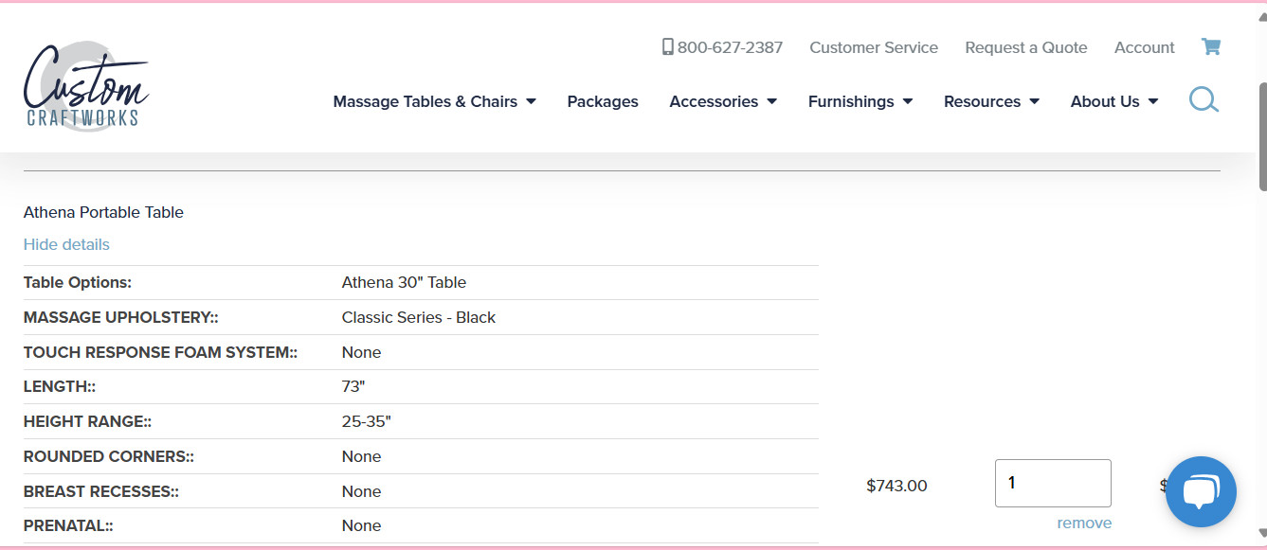Open Customer Service link
1267x550 pixels.
click(873, 47)
